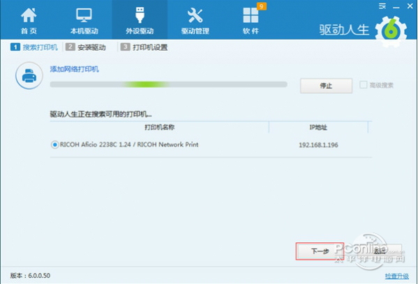Viewport: 418px width, 284px height.
Task: Close the 驱动人生 window
Action: point(410,6)
